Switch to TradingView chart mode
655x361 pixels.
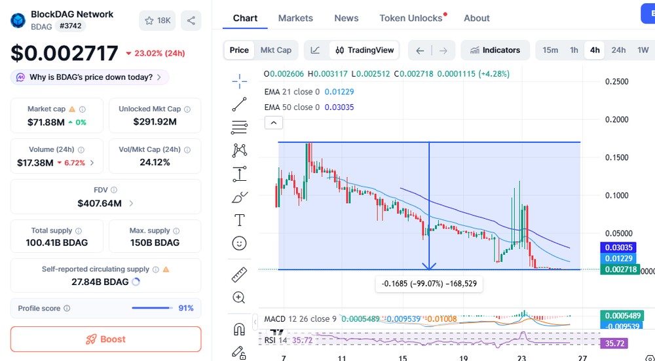tap(365, 50)
